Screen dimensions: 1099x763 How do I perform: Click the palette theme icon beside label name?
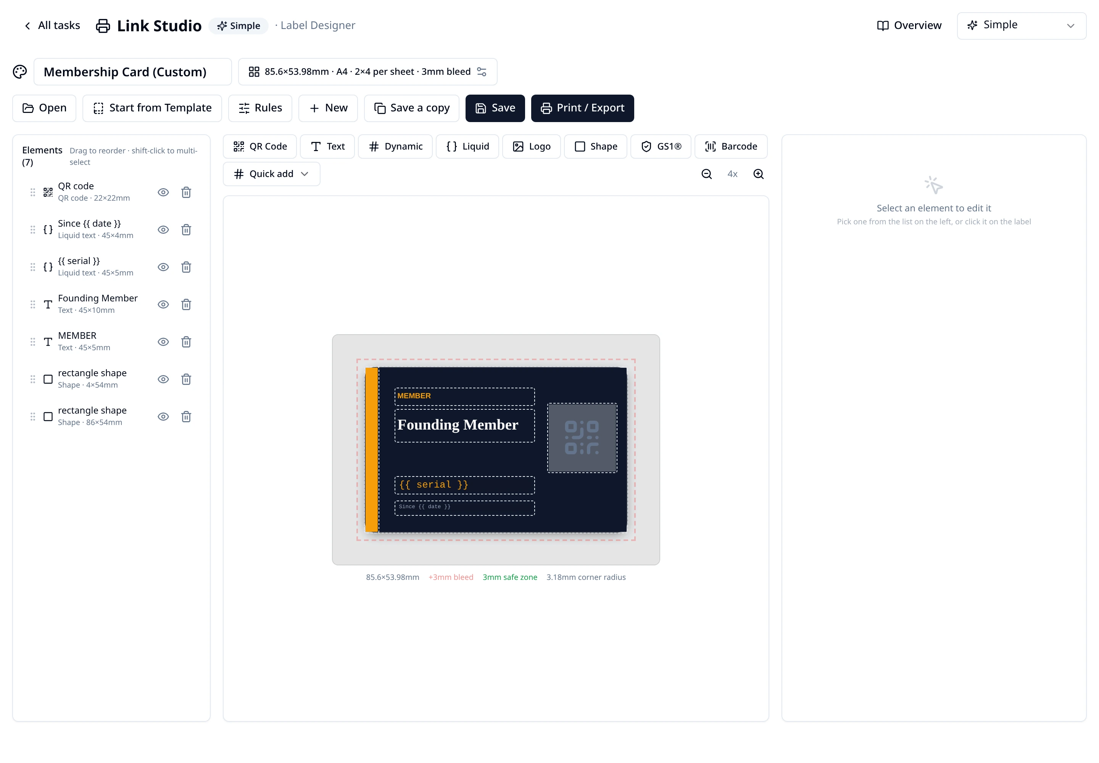coord(19,72)
